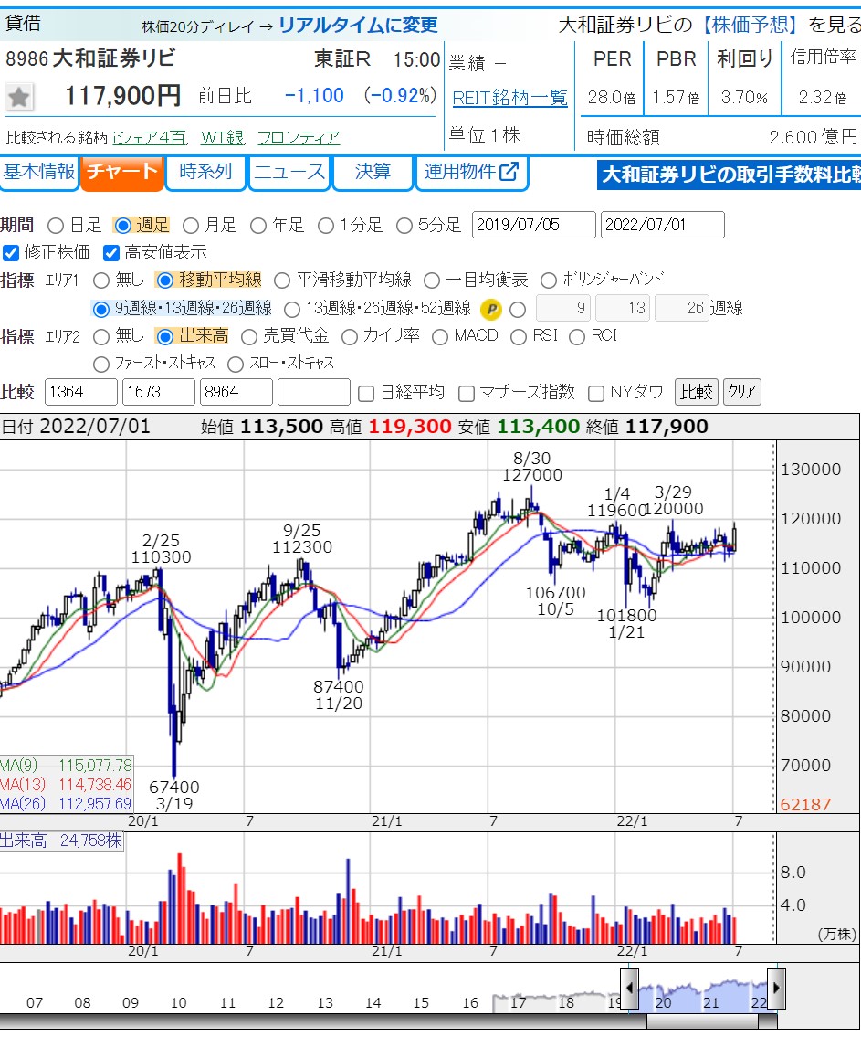The image size is (861, 1037).
Task: Select the 日足 period radio button
Action: click(56, 225)
